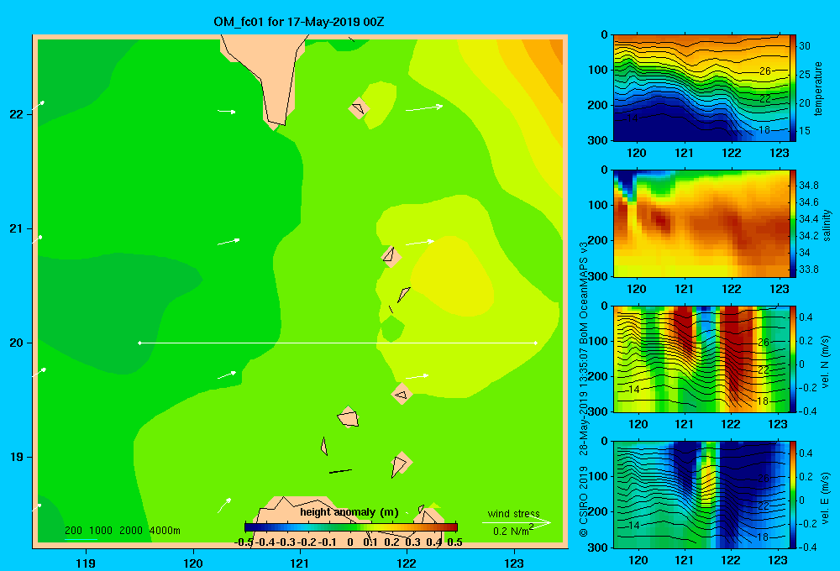Click the northward velocity section plot
The image size is (840, 571).
pyautogui.click(x=701, y=359)
